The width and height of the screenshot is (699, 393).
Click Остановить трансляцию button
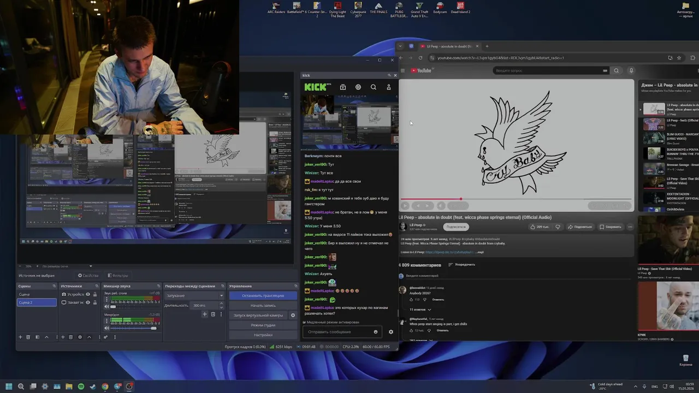coord(263,296)
